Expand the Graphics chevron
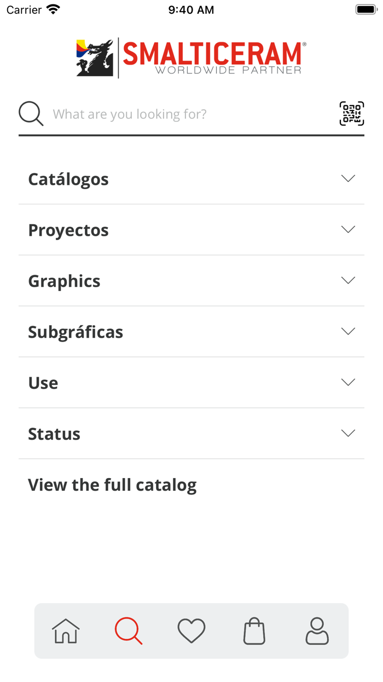This screenshot has height=682, width=383. pyautogui.click(x=348, y=281)
